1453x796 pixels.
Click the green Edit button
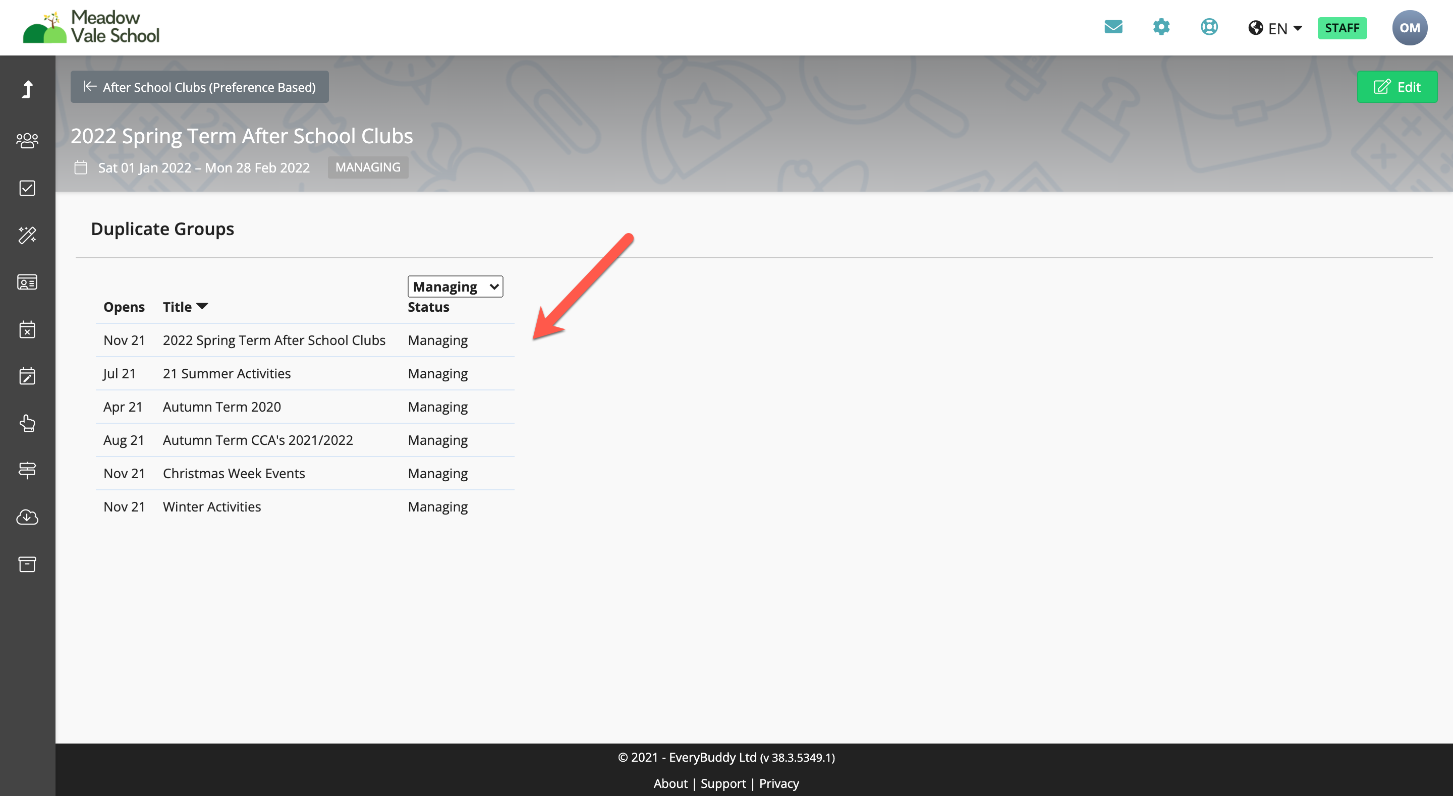coord(1396,87)
